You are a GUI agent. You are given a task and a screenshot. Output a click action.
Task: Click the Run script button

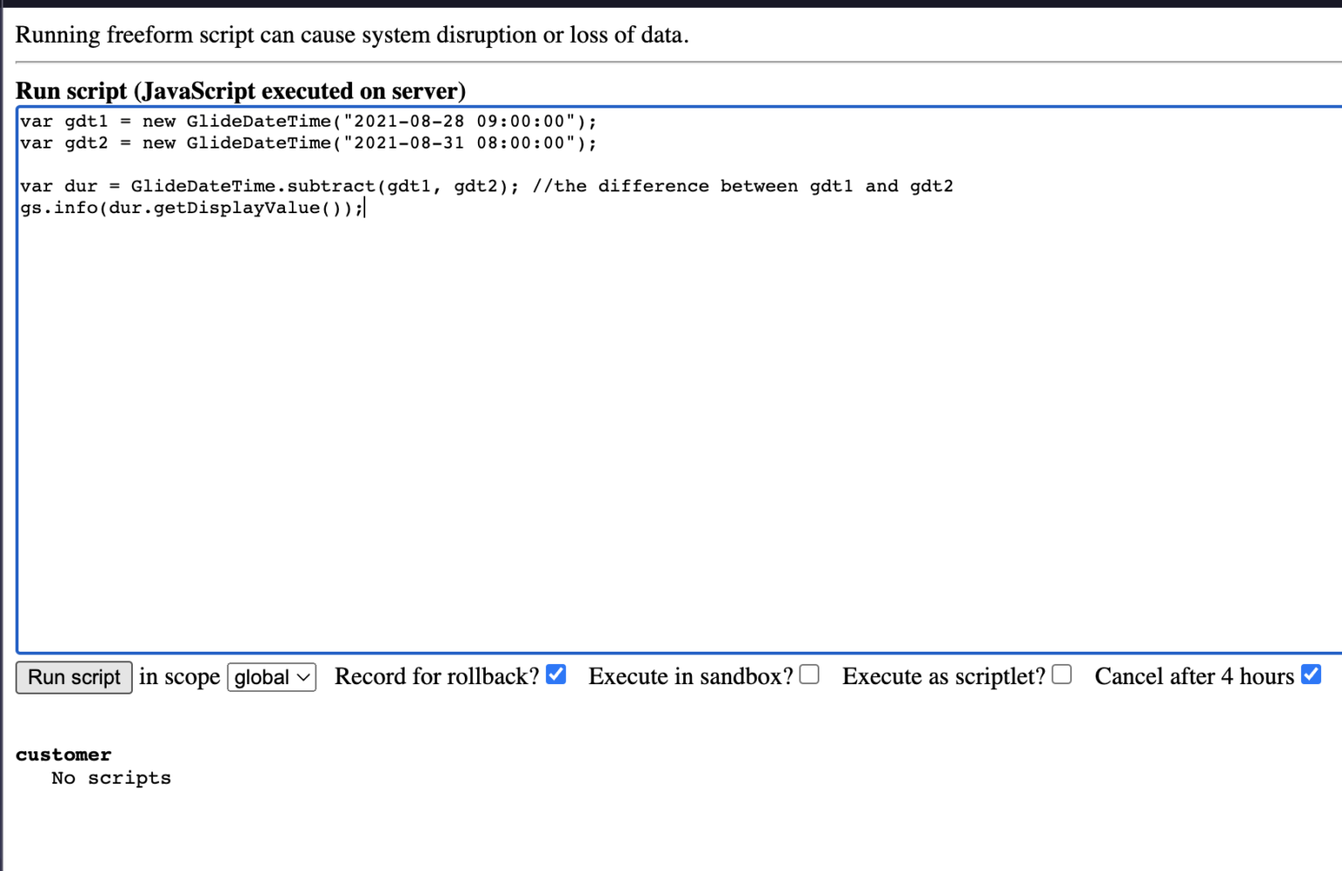73,677
